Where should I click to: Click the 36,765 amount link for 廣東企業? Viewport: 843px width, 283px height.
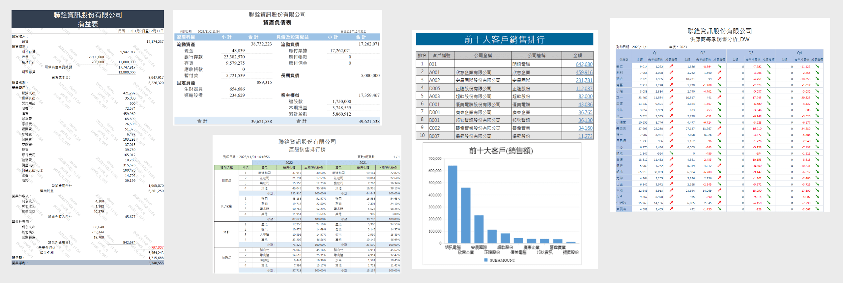coord(585,112)
